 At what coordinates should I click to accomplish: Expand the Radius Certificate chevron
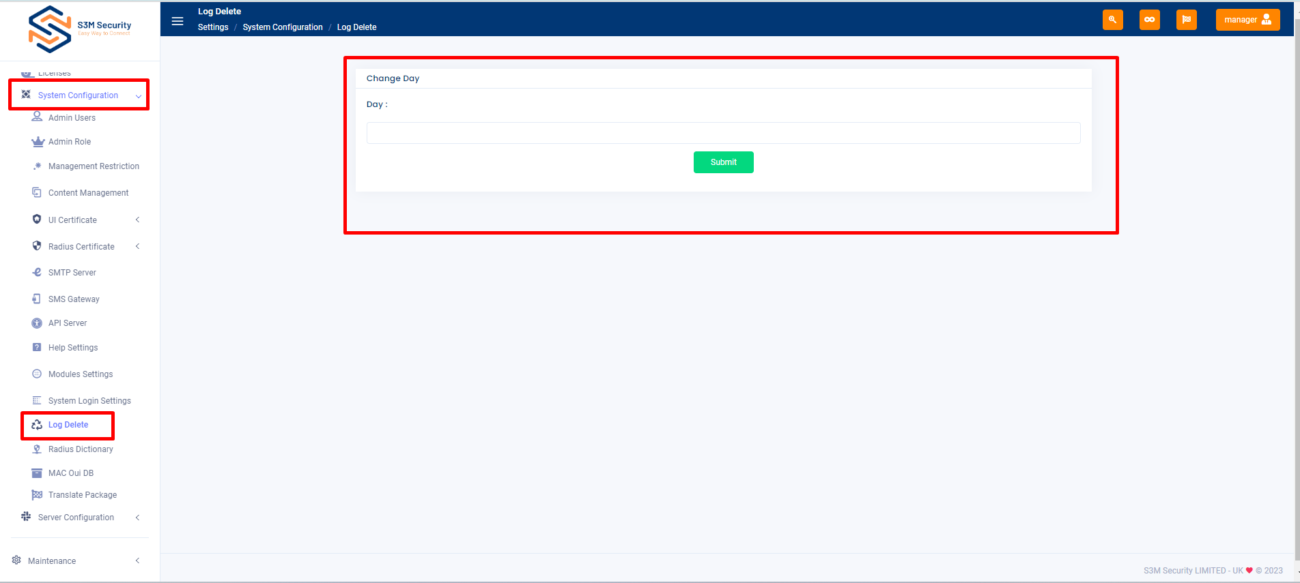point(137,246)
